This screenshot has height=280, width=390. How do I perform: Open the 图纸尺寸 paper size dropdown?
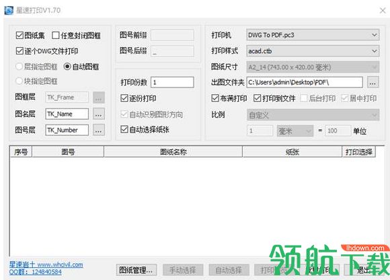(x=313, y=67)
